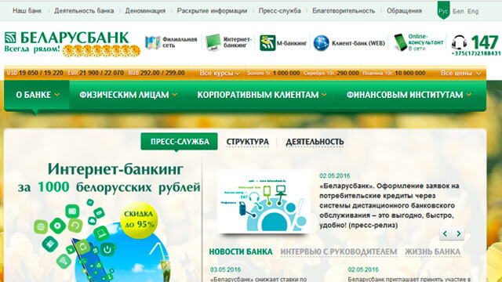
Task: Click the Online-консультант phone icon
Action: tap(400, 42)
